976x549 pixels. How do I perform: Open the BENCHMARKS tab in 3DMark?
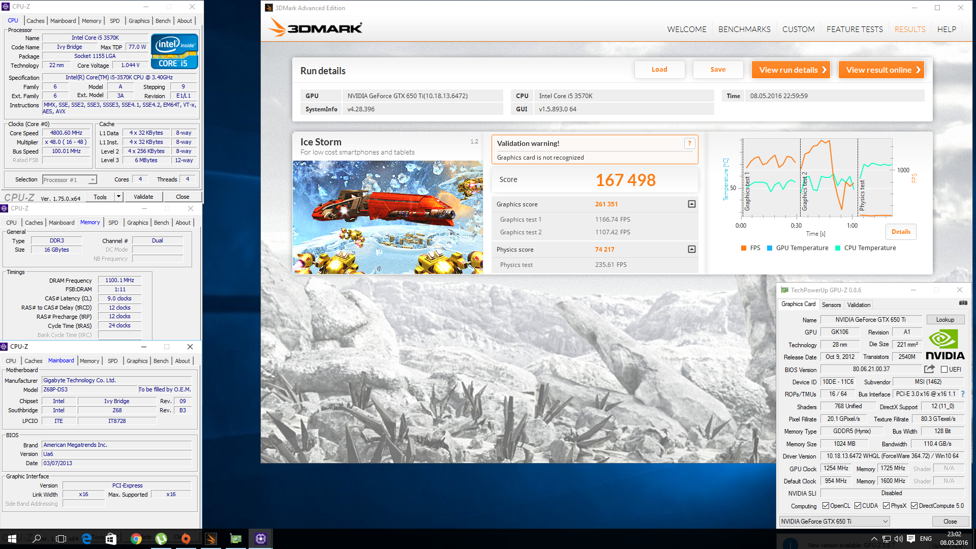(x=744, y=29)
